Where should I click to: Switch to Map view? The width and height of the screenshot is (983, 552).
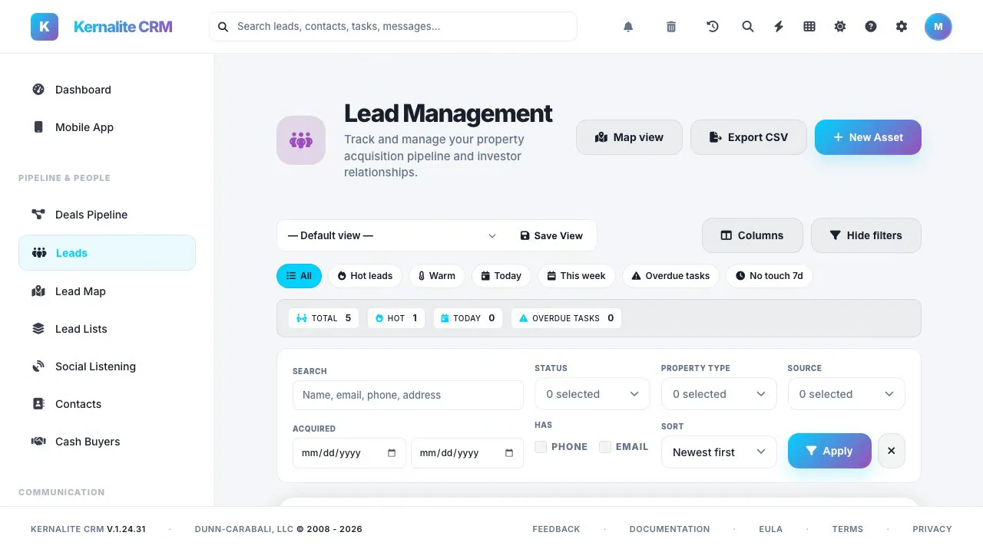pyautogui.click(x=629, y=137)
